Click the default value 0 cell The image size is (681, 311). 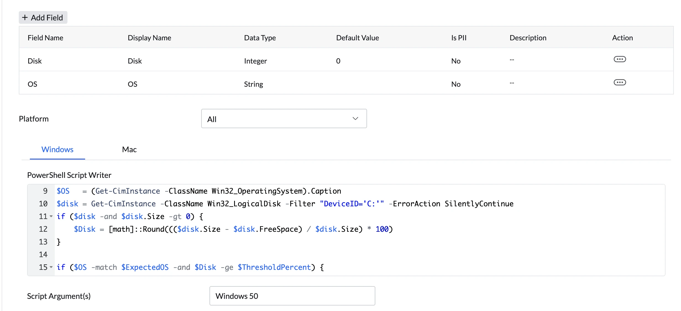[338, 61]
